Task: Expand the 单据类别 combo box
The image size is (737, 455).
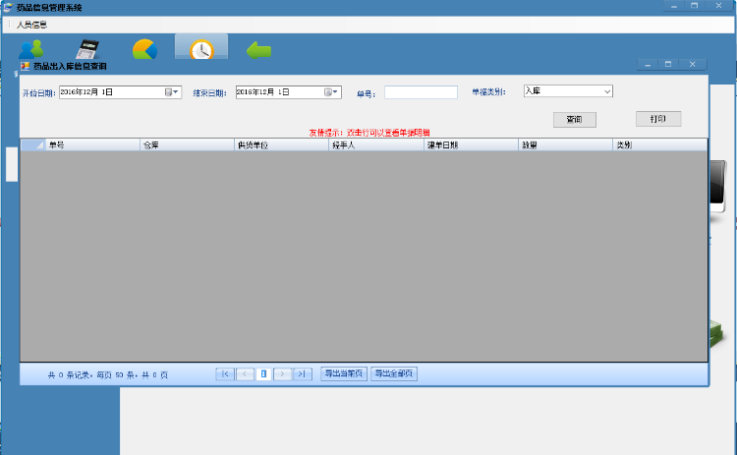Action: tap(606, 91)
